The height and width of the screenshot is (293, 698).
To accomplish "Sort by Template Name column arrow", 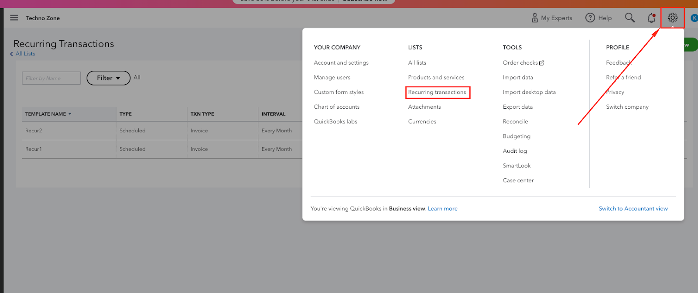I will [70, 114].
